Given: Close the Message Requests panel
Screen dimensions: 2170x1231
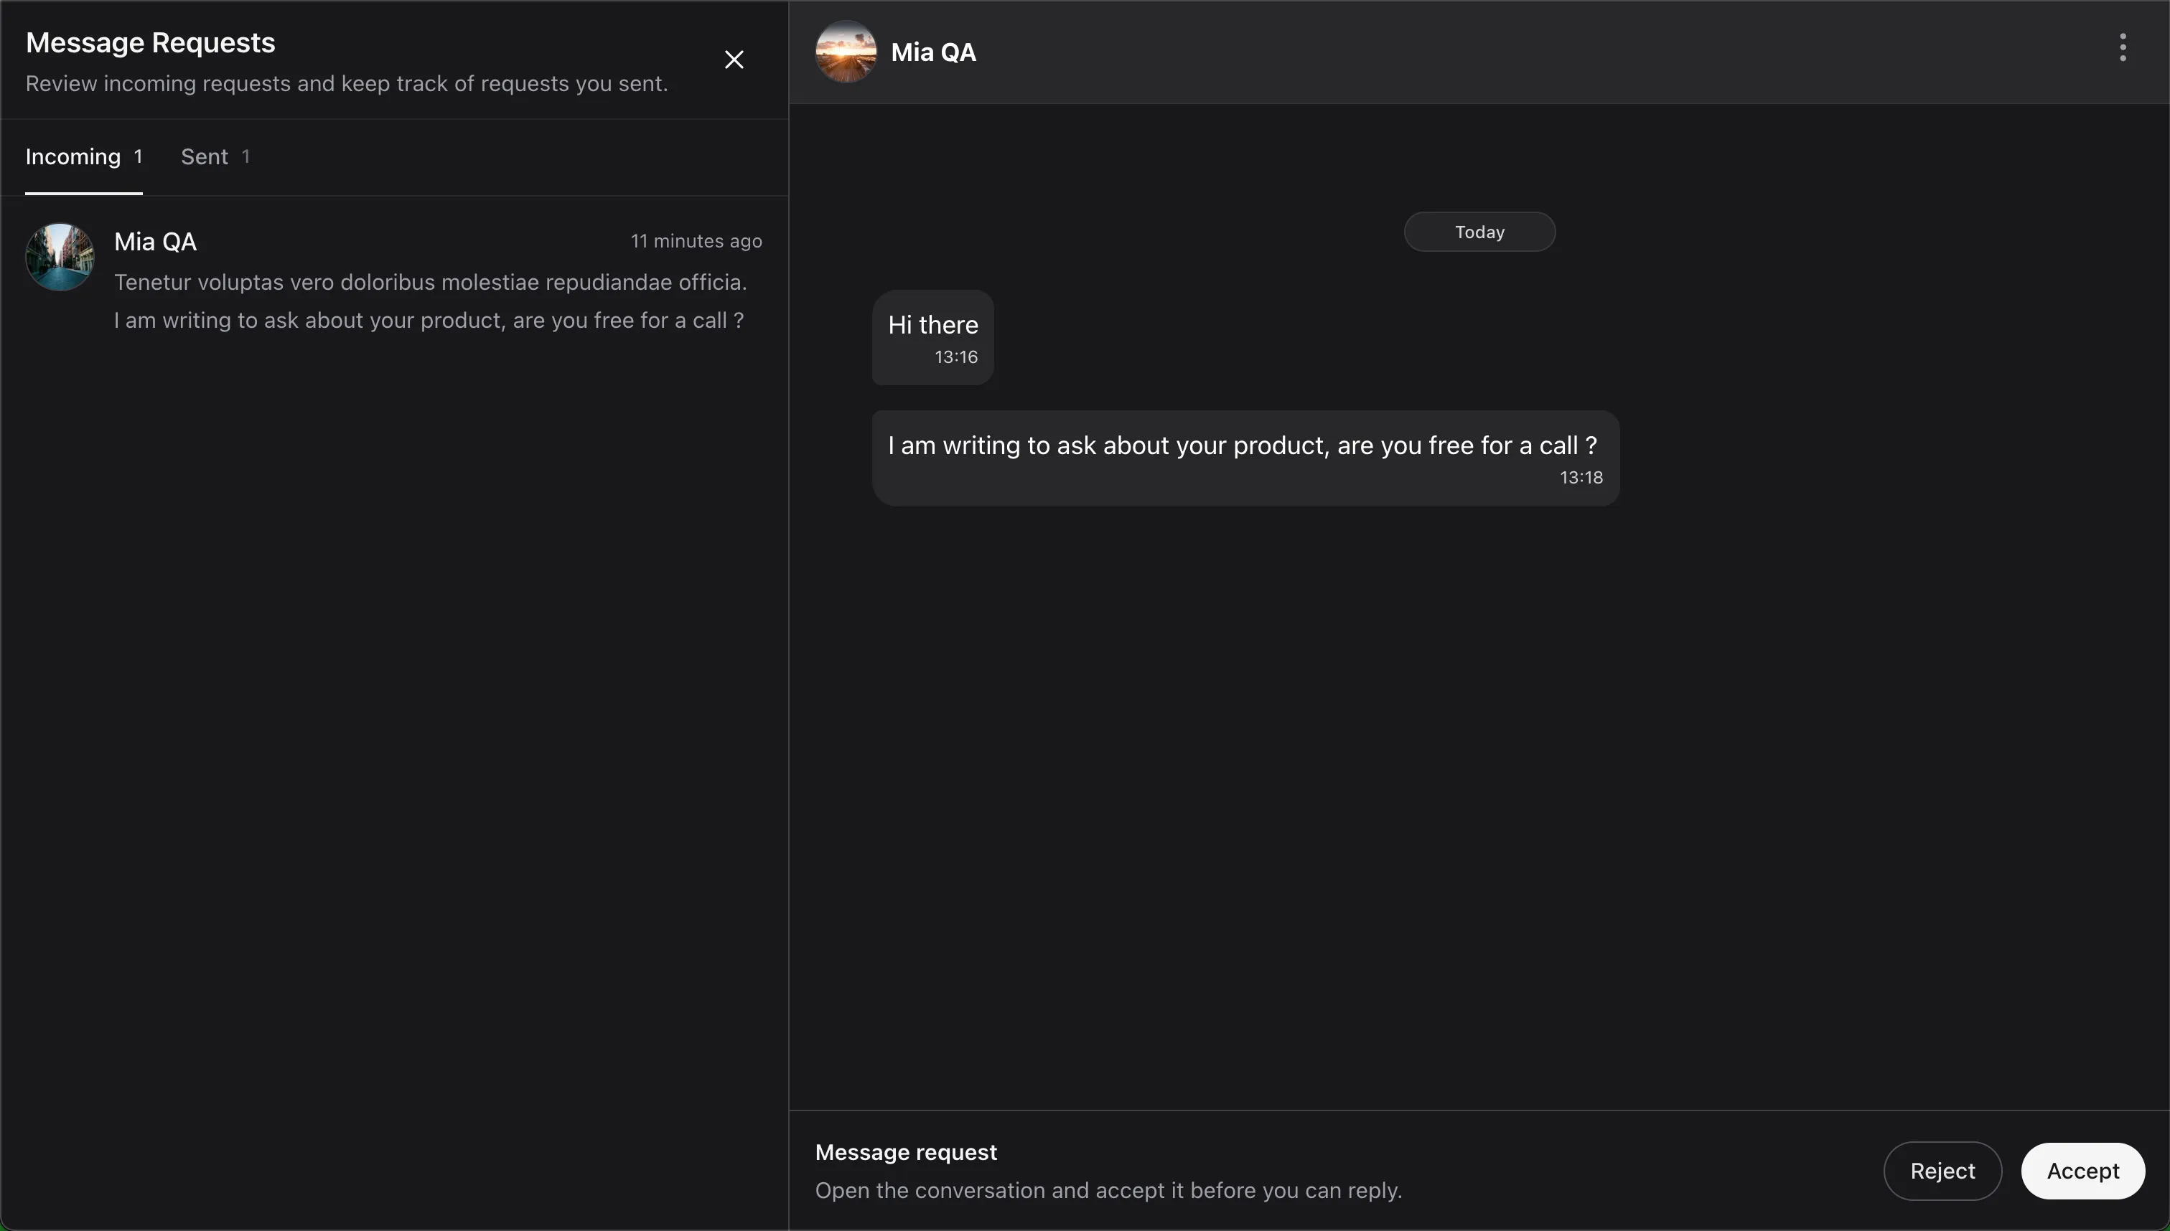Looking at the screenshot, I should coord(734,59).
